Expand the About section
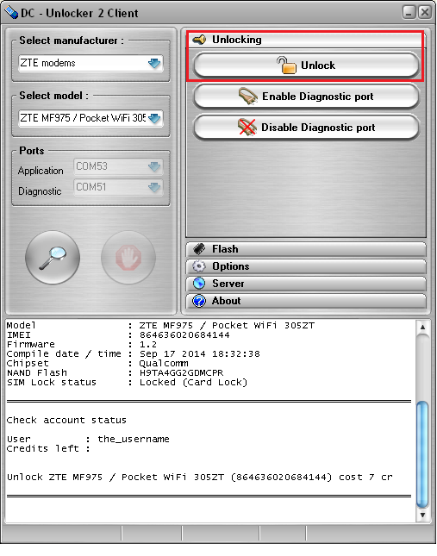 [306, 301]
